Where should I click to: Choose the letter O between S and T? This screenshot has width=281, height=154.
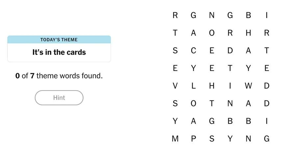pos(193,103)
